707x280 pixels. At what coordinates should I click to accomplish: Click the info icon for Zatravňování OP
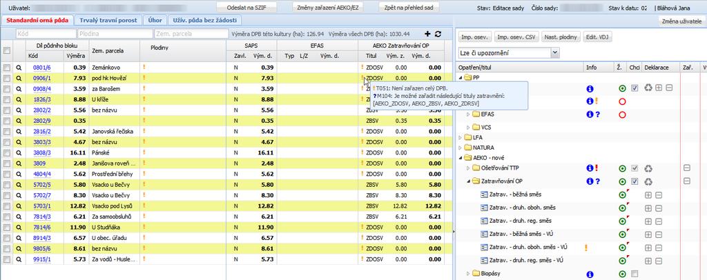click(590, 181)
